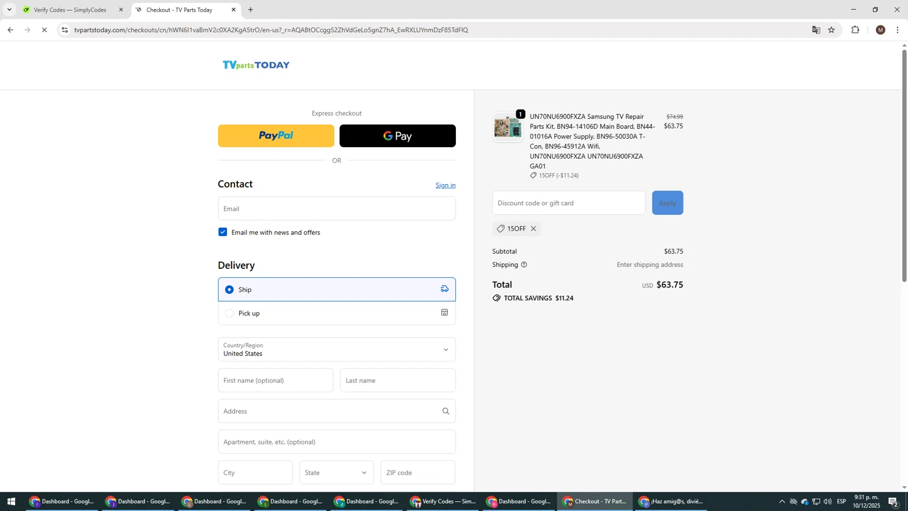Remove the 15OFF discount code

pyautogui.click(x=533, y=229)
